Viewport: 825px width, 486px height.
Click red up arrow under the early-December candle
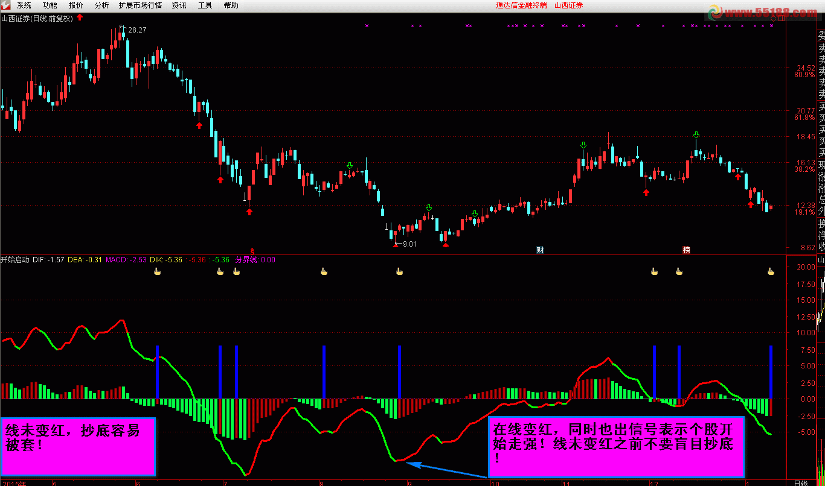[646, 192]
